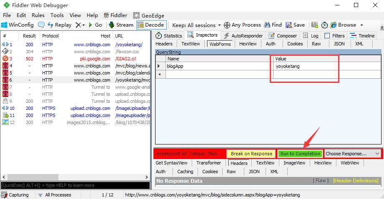Select the request Cookies tab
This screenshot has height=199, width=384.
[x=295, y=44]
